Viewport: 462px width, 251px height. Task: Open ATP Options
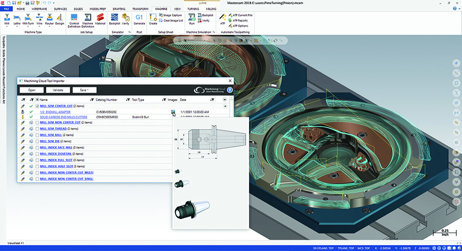pyautogui.click(x=238, y=26)
